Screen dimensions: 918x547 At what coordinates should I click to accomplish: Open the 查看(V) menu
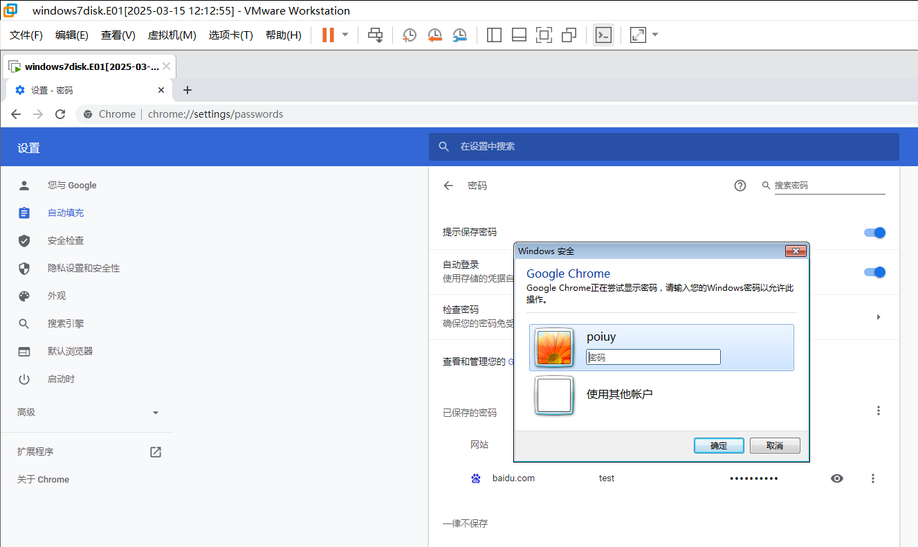(x=118, y=35)
